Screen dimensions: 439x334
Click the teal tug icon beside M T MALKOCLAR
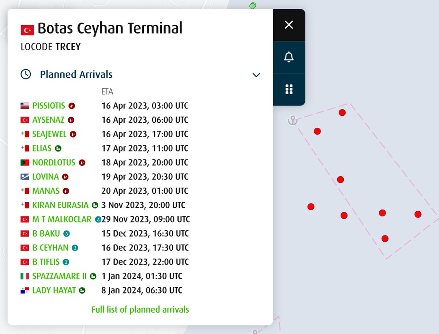[x=98, y=220]
